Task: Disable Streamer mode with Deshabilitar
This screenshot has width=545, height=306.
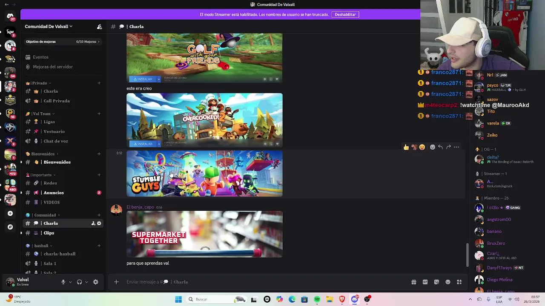Action: (x=345, y=14)
